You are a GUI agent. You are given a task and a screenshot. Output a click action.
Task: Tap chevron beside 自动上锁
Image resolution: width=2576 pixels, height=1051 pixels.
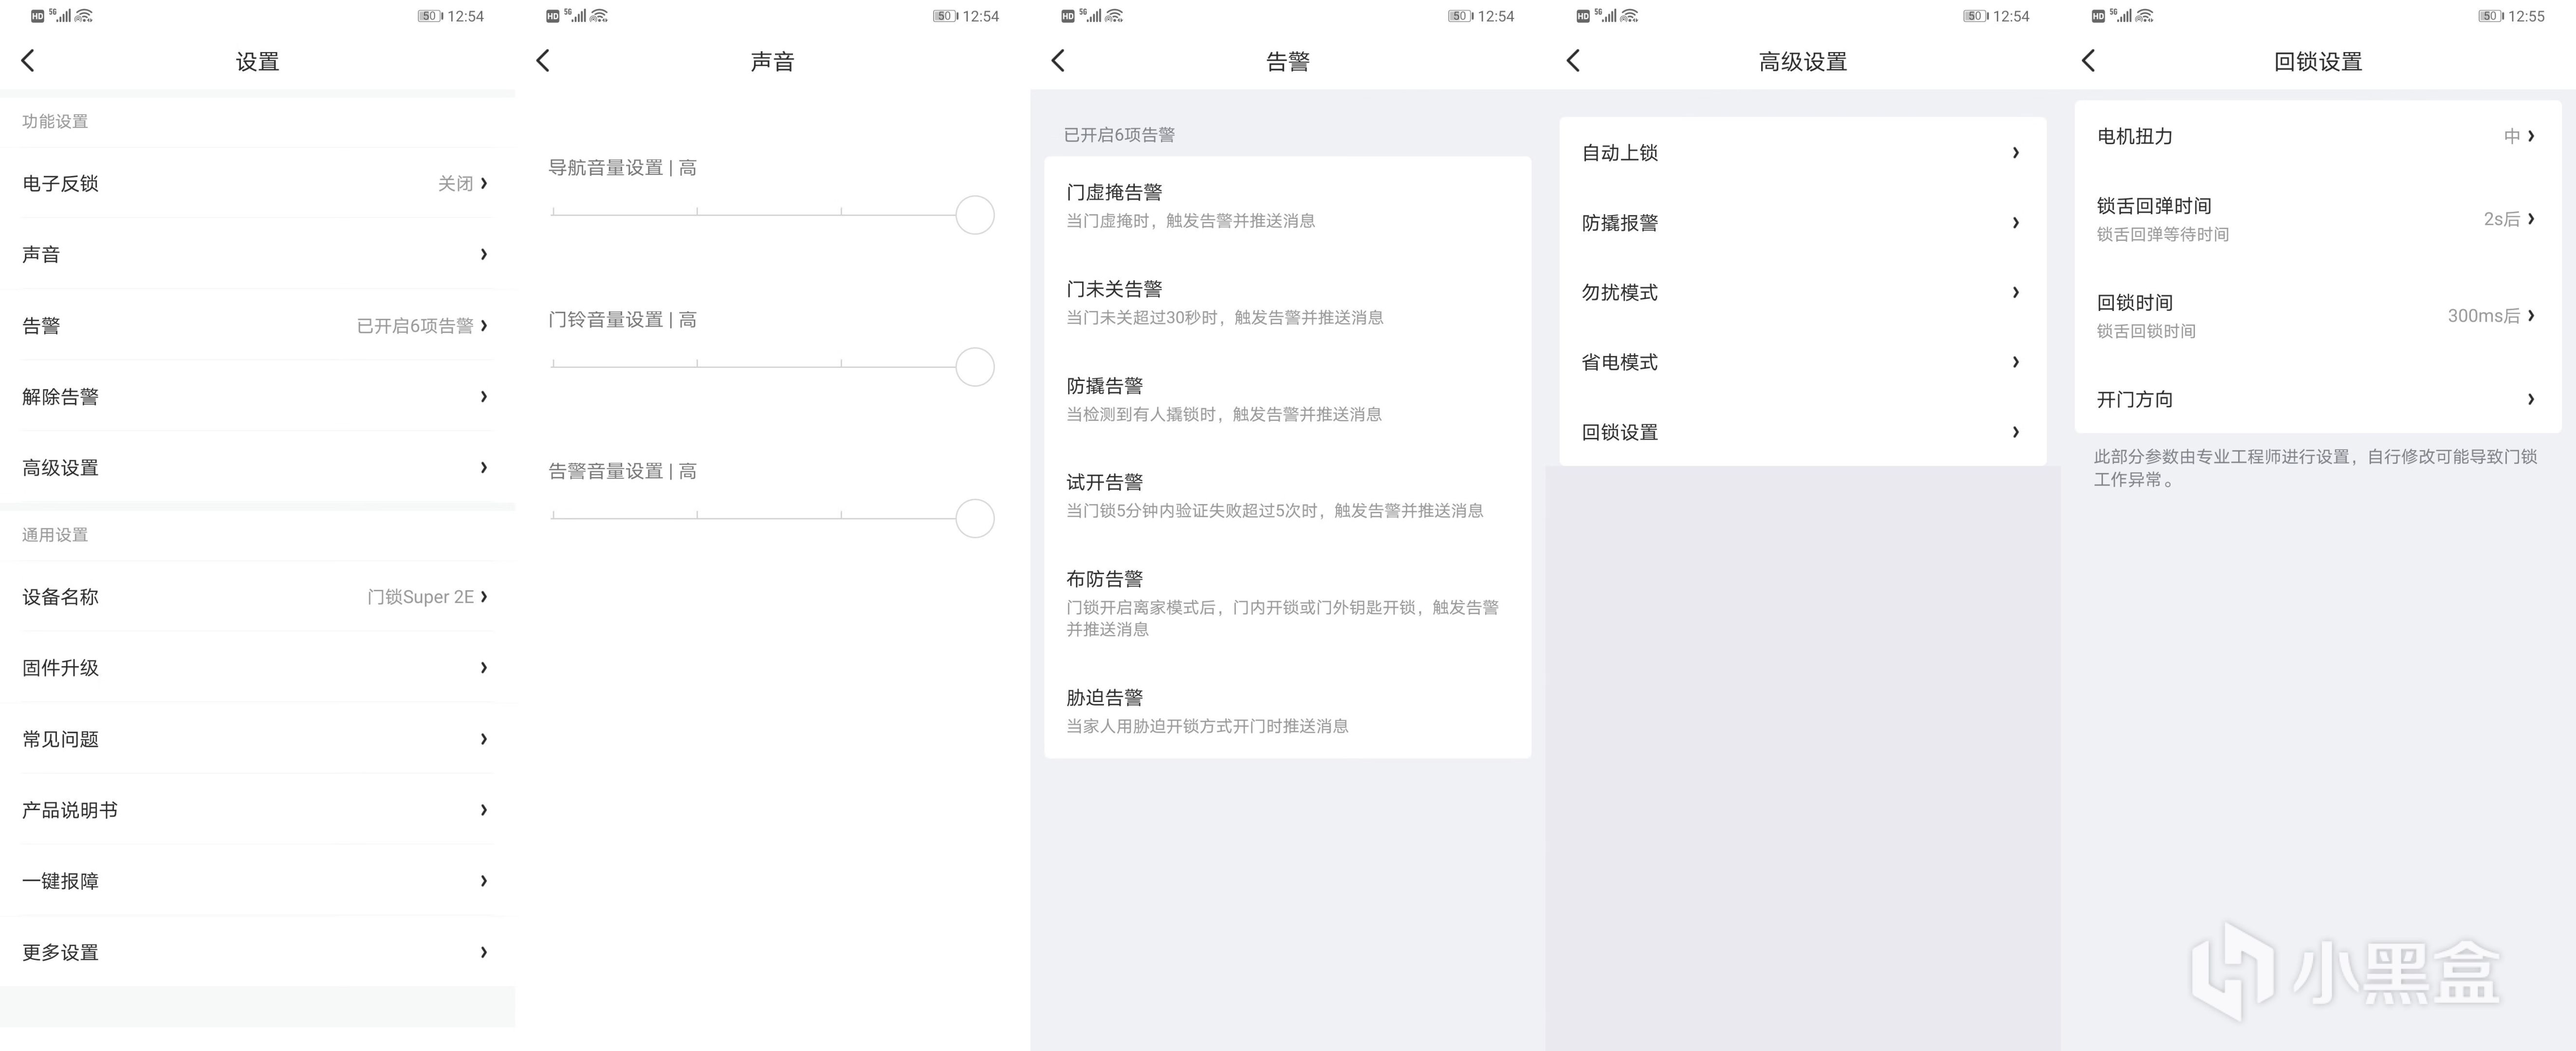(2015, 153)
